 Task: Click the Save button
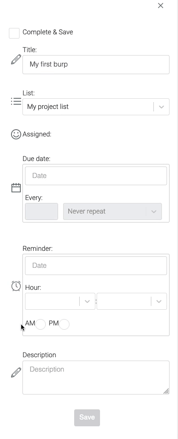87,417
